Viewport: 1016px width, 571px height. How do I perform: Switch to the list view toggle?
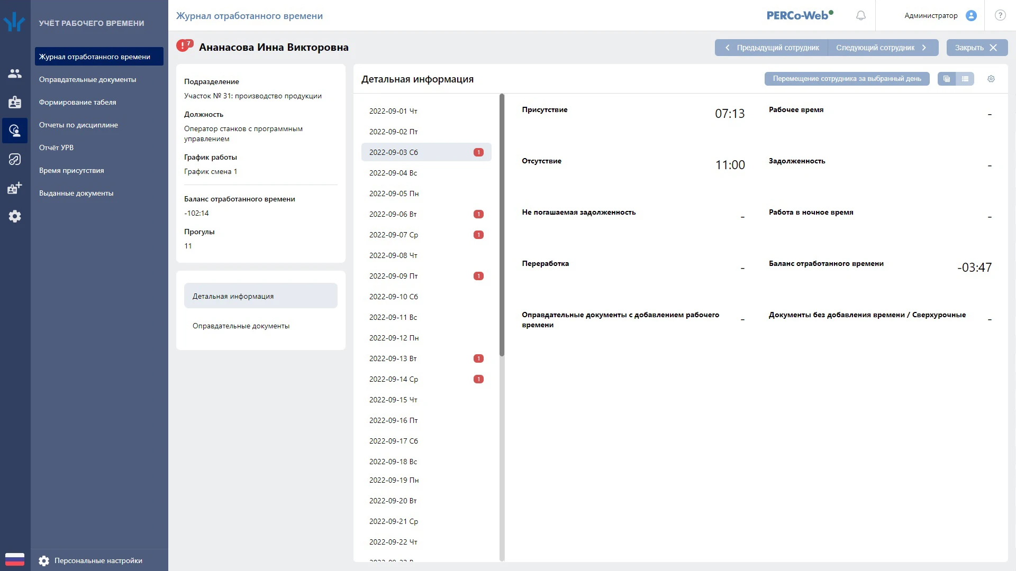[965, 79]
